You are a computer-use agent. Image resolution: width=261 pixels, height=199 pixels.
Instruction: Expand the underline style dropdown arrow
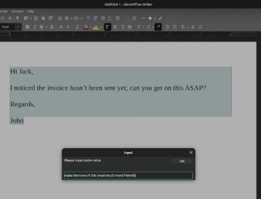click(x=46, y=27)
